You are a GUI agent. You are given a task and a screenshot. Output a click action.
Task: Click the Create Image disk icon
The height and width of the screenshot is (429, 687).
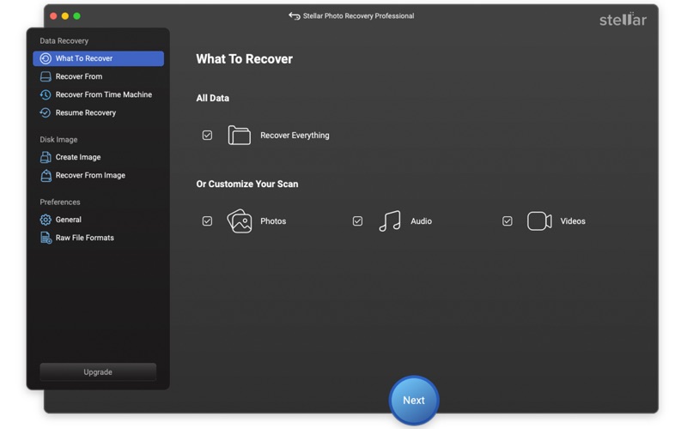[46, 157]
